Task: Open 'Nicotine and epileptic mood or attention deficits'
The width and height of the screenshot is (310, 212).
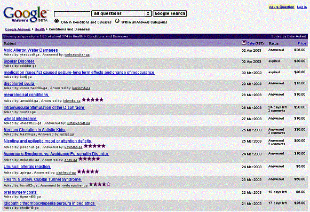Action: point(47,141)
